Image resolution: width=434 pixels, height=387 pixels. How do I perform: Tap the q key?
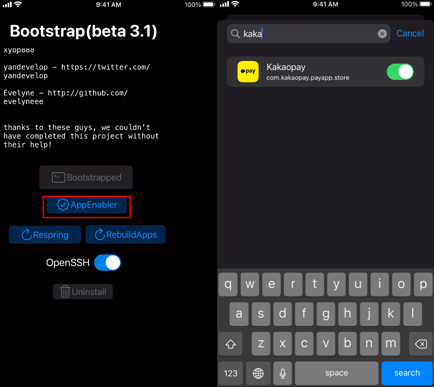(228, 284)
